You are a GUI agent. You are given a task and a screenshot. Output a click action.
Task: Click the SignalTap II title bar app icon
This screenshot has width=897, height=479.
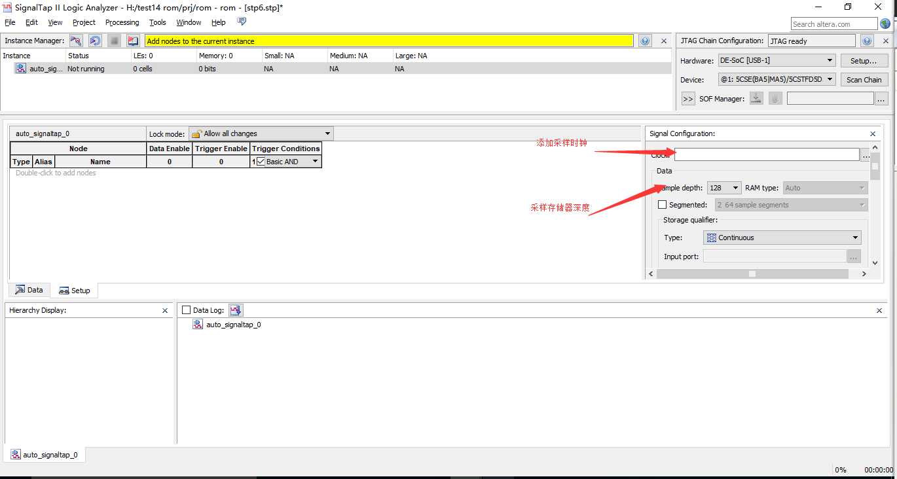(x=8, y=7)
